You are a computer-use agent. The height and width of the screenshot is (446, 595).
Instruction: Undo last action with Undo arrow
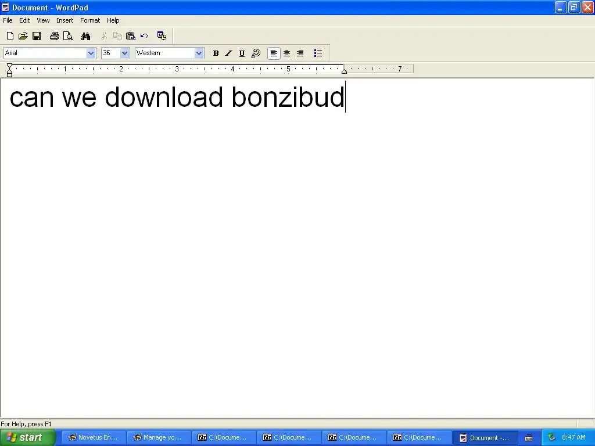[144, 36]
